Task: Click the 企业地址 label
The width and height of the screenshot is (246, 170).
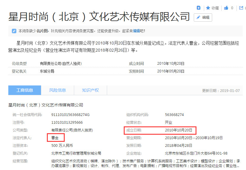Action: tap(134, 153)
